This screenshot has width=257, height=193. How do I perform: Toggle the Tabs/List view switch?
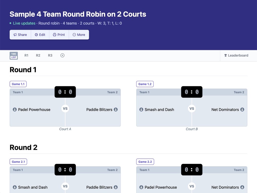[x=14, y=56]
